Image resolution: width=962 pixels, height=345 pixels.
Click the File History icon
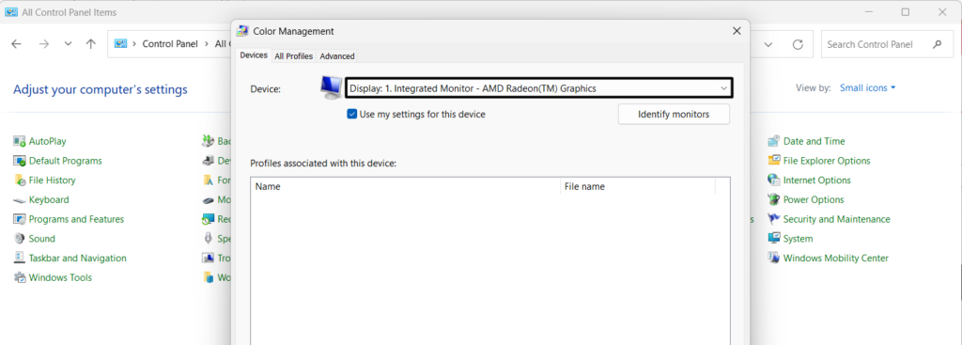coord(19,180)
